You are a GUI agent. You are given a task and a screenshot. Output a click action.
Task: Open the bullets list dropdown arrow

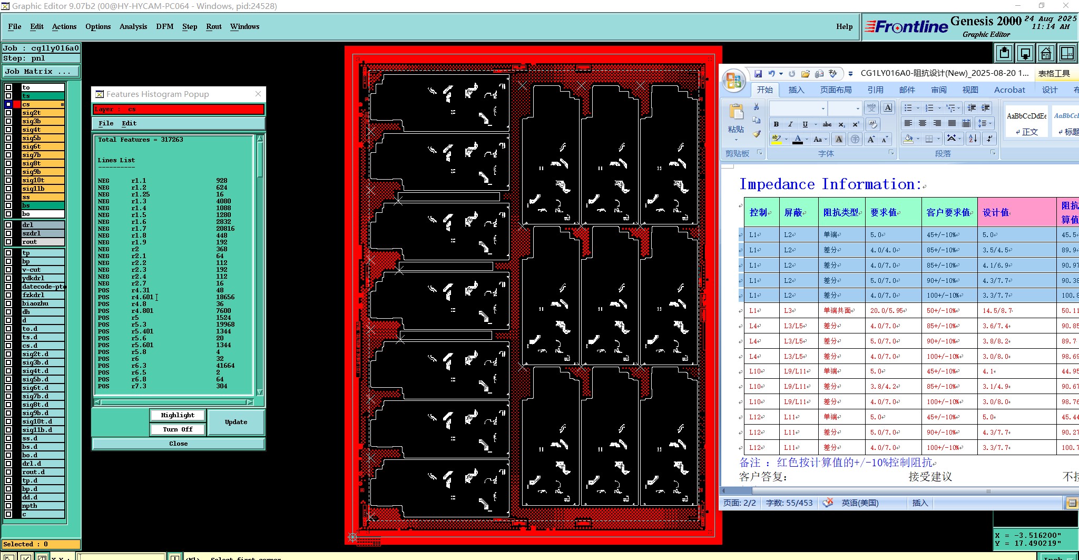click(x=918, y=108)
